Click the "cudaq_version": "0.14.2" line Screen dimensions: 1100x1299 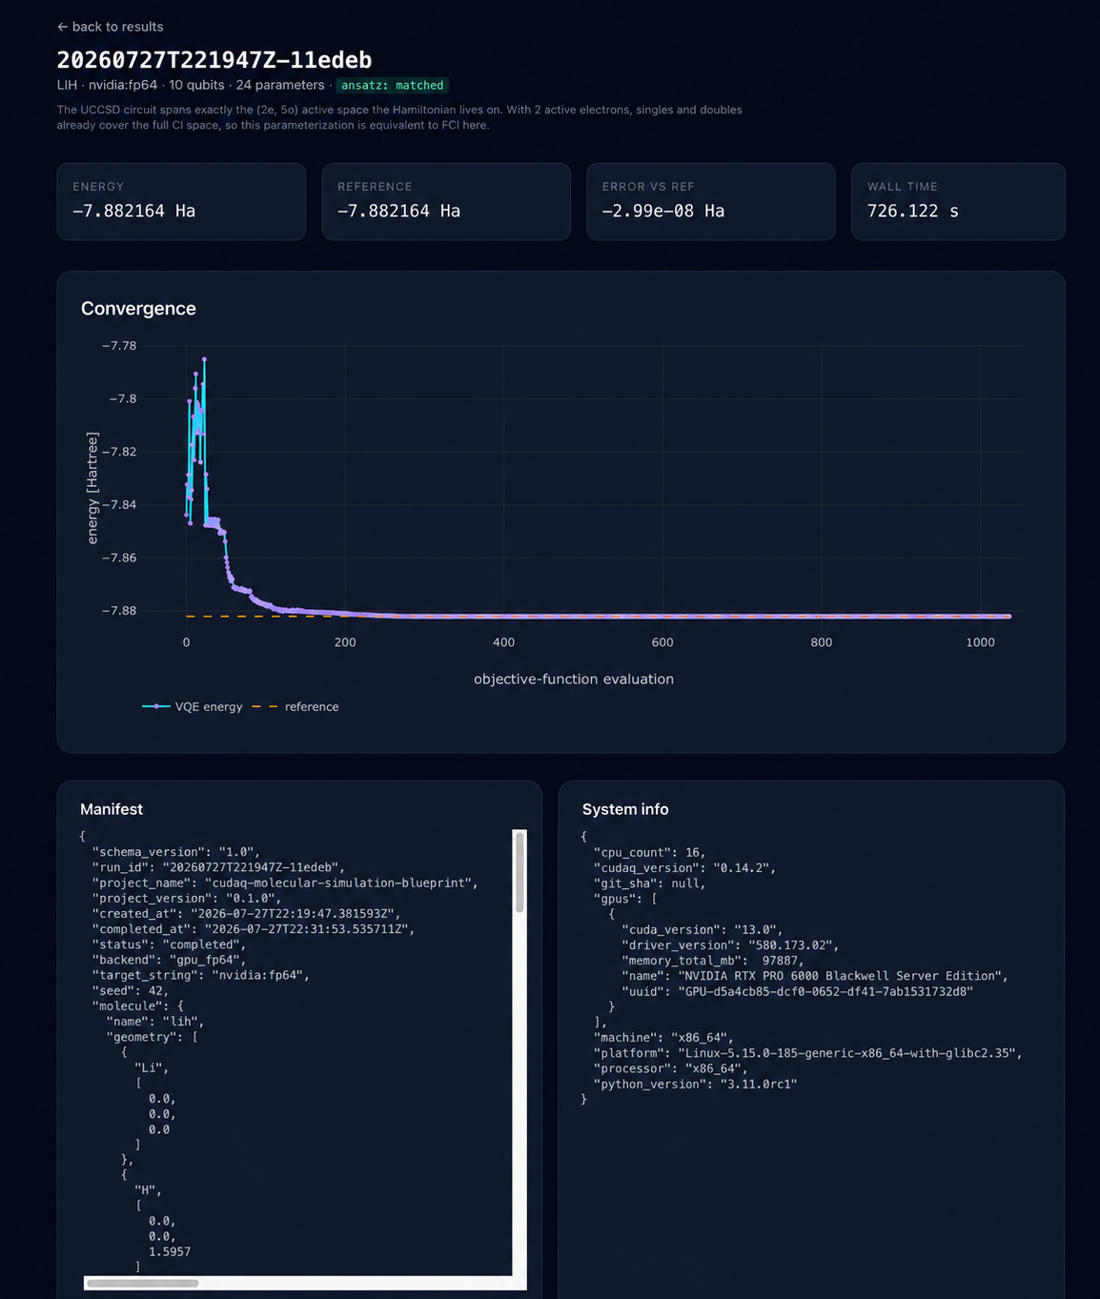tap(684, 867)
